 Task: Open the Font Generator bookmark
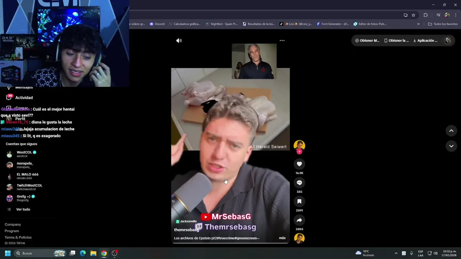click(x=333, y=24)
